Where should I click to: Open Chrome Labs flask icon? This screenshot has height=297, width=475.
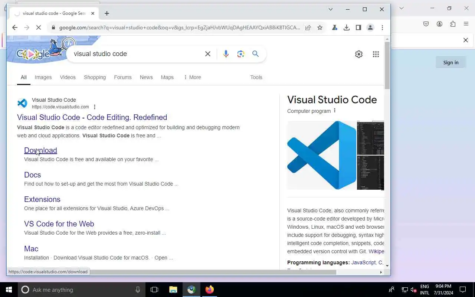pos(335,27)
